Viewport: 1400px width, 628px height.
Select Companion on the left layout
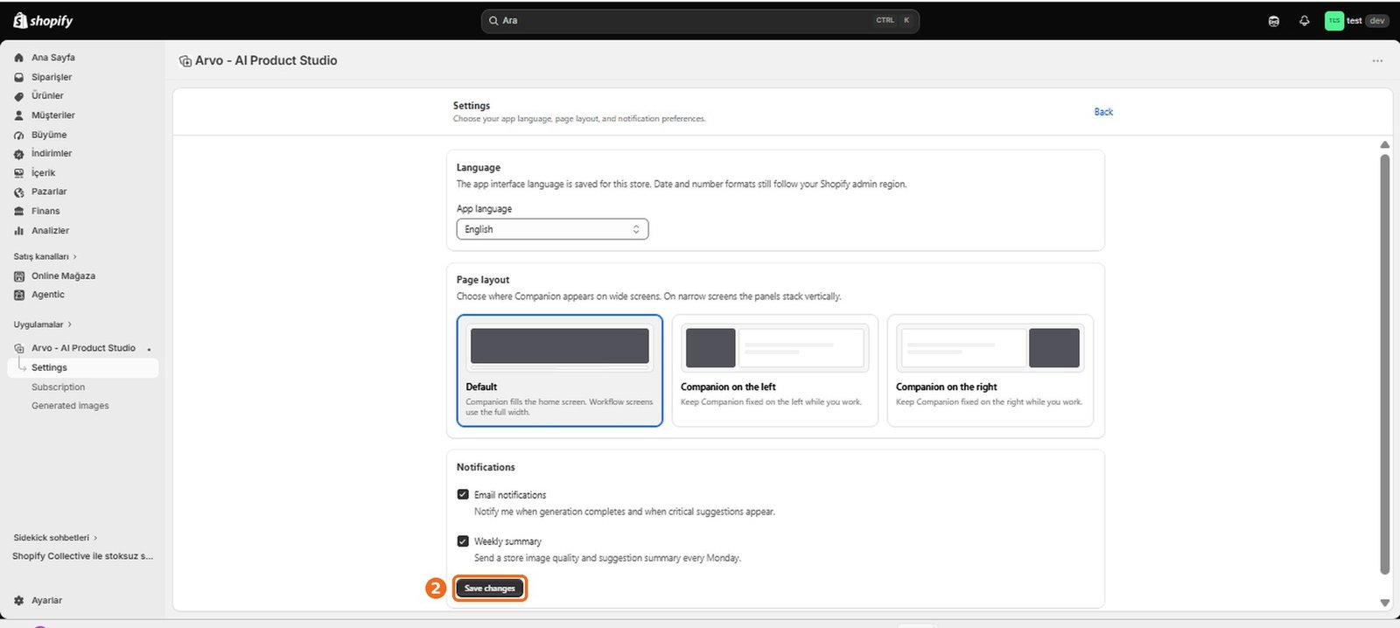pyautogui.click(x=775, y=371)
